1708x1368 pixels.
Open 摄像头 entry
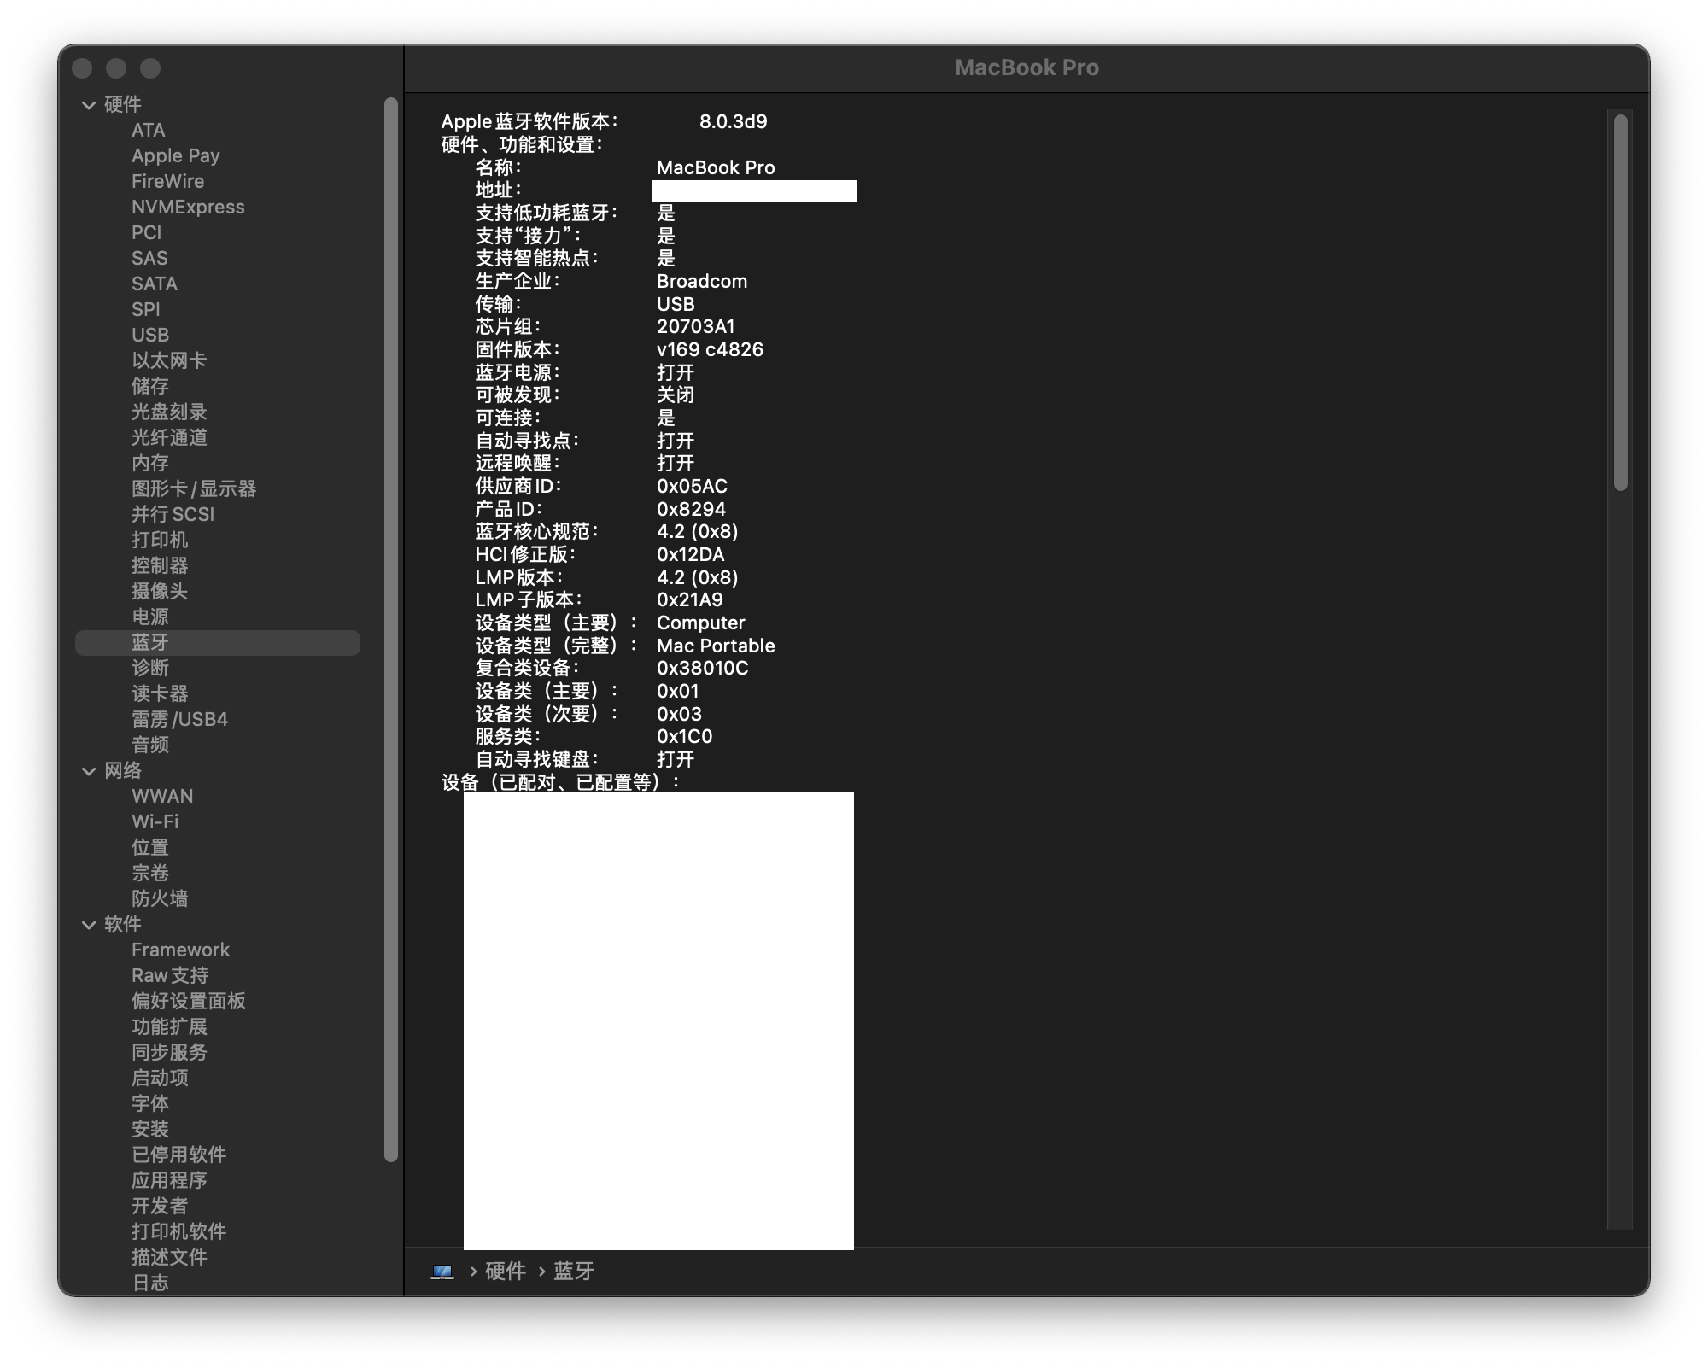[160, 591]
